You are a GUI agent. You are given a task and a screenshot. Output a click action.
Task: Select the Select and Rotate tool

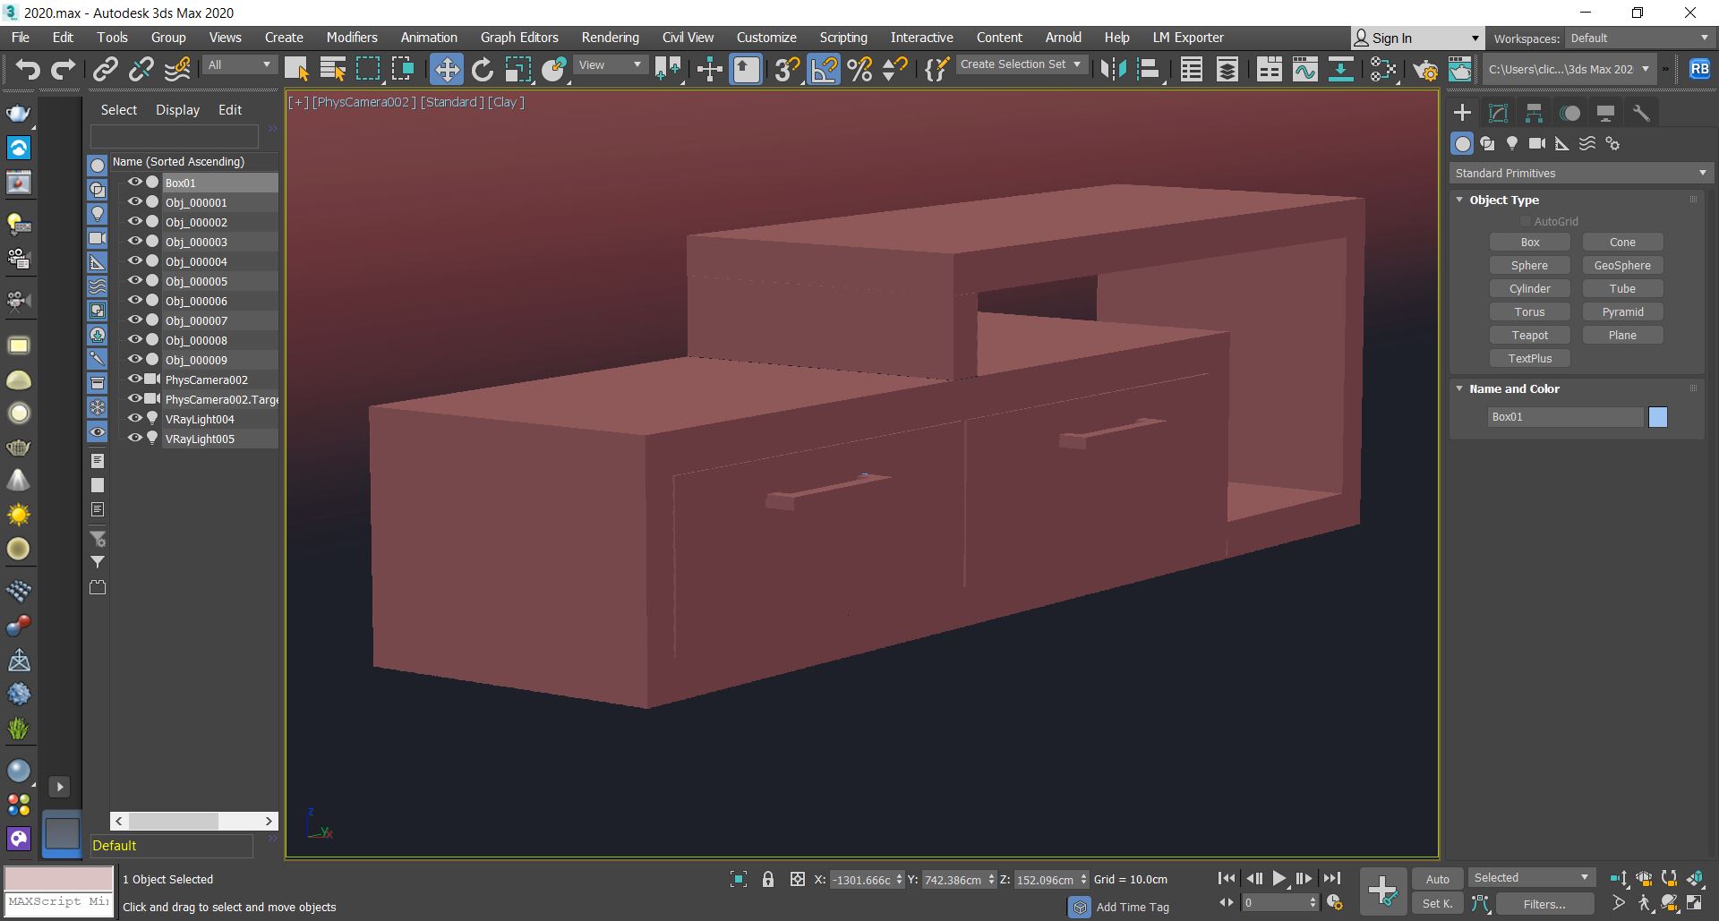pyautogui.click(x=483, y=69)
